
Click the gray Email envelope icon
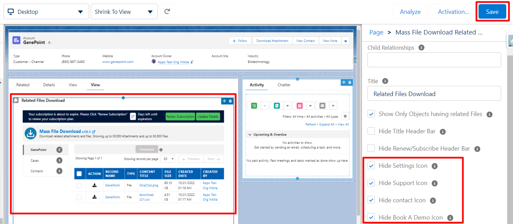pos(322,106)
